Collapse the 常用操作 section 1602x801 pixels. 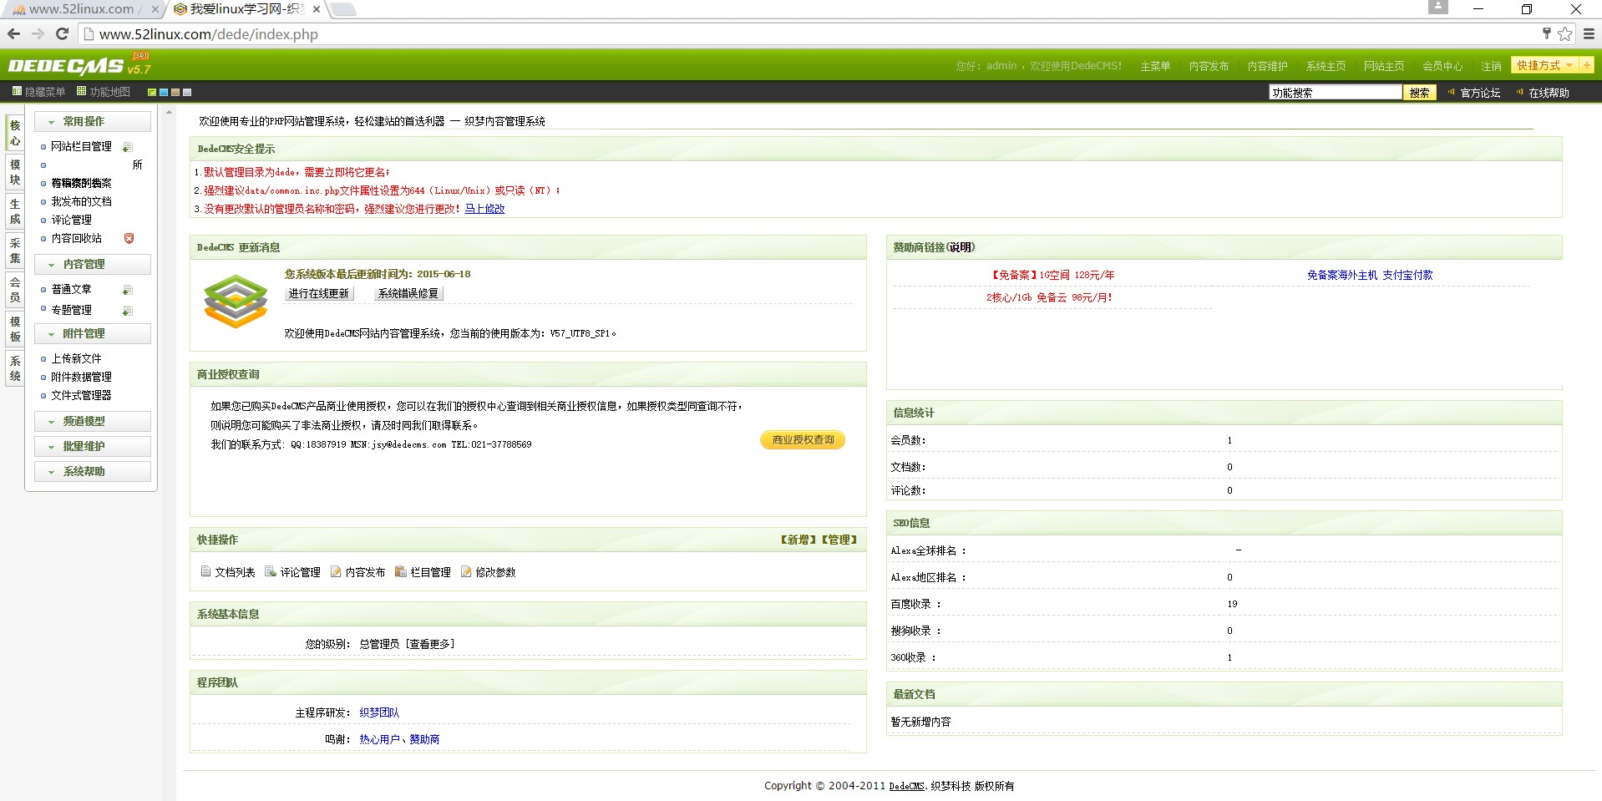[x=93, y=122]
